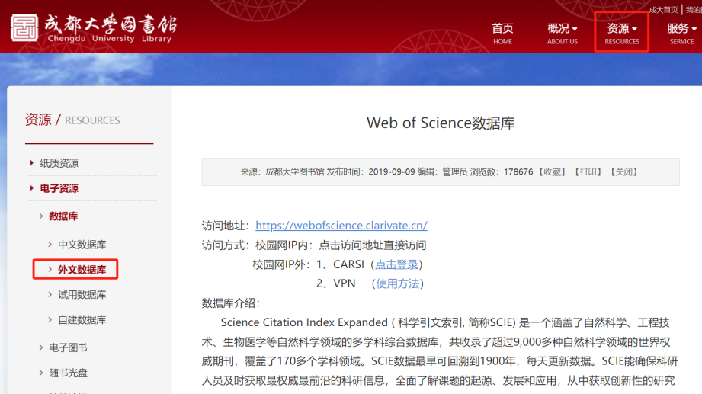The height and width of the screenshot is (394, 702).
Task: Open the 首页 HOME menu item
Action: click(502, 34)
